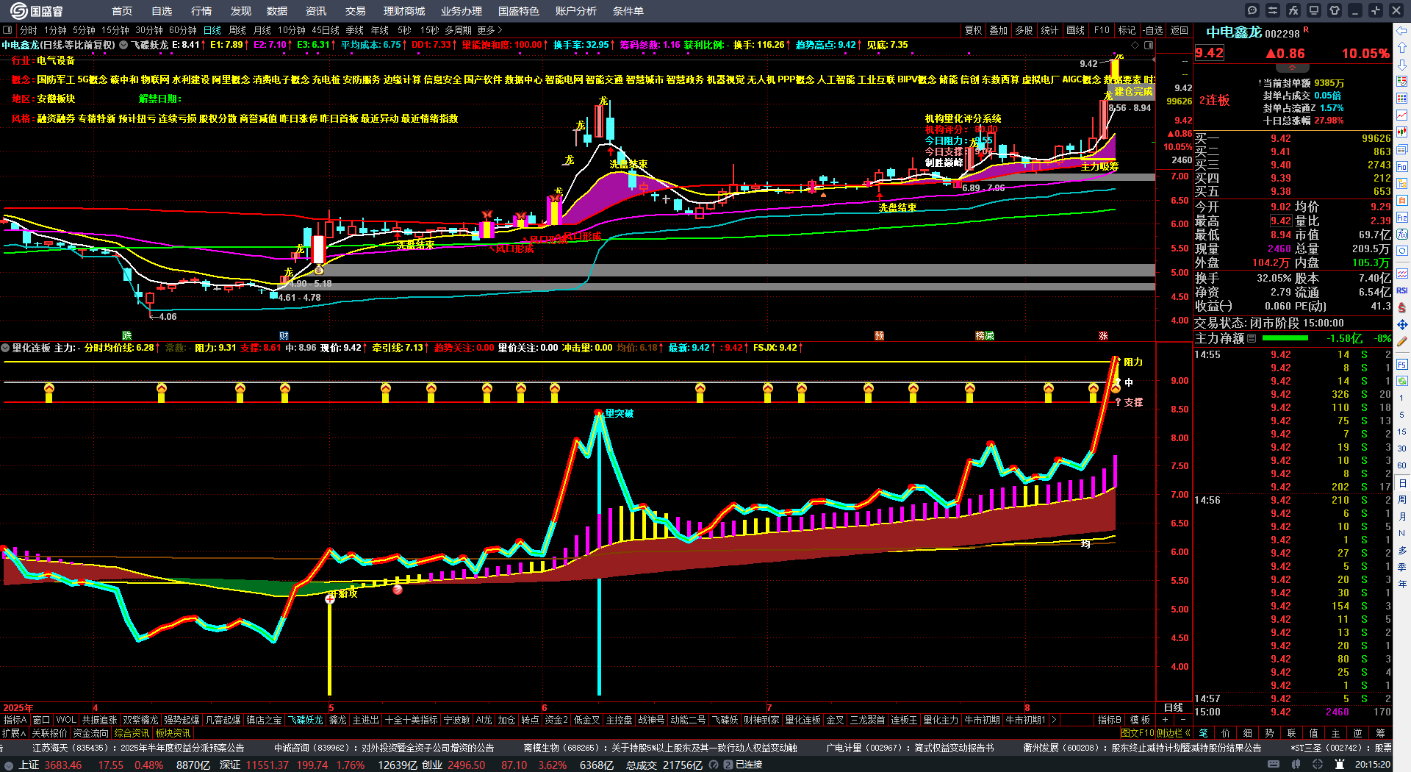Click the + zoom button beside 模板
The height and width of the screenshot is (772, 1411).
[x=1166, y=720]
